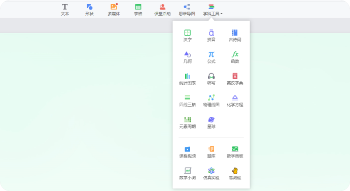This screenshot has width=350, height=191.
Task: Open the 易测验 easy quiz tool
Action: (235, 174)
